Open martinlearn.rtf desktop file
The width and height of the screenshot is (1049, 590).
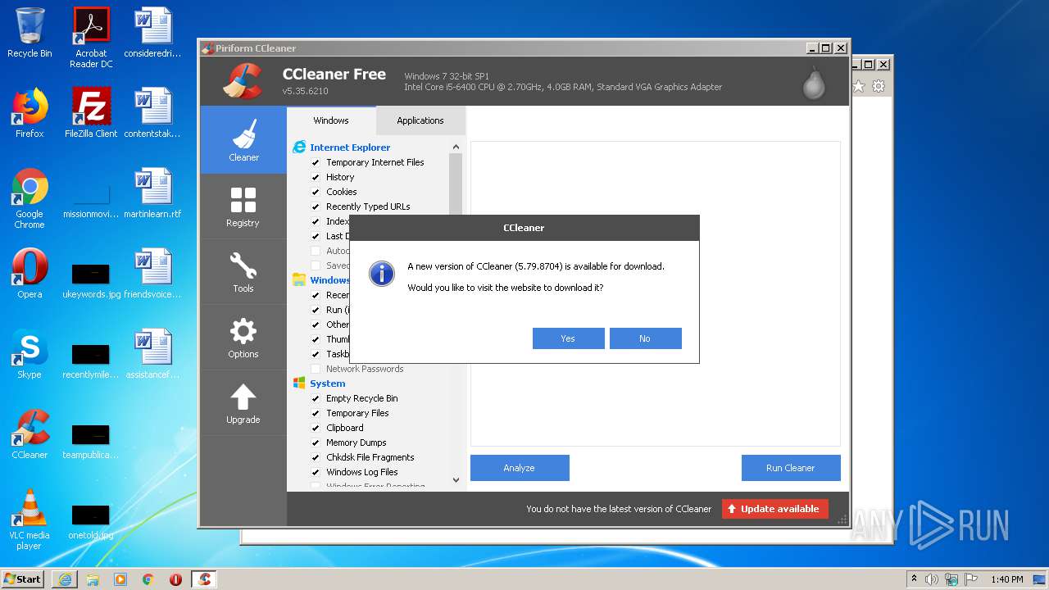click(152, 193)
